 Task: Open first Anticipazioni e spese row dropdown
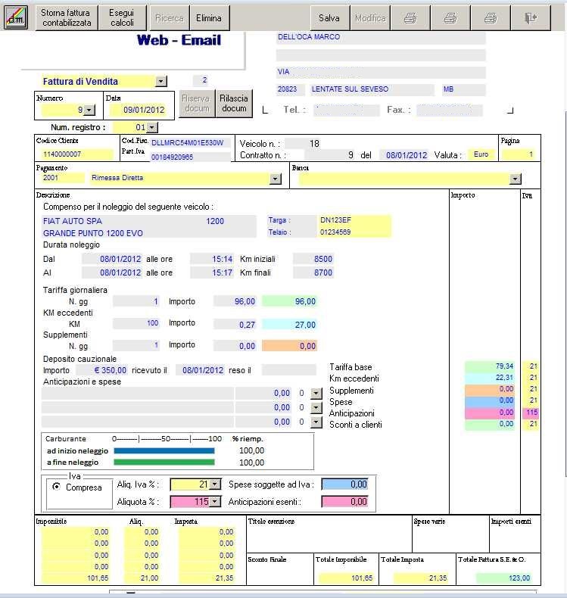pos(316,393)
